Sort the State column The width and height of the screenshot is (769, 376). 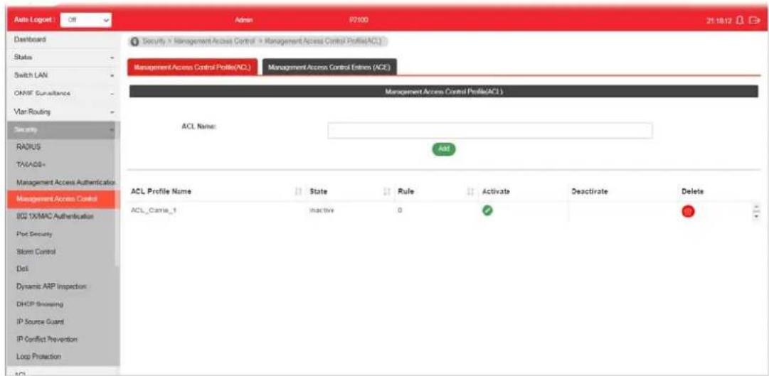click(386, 192)
